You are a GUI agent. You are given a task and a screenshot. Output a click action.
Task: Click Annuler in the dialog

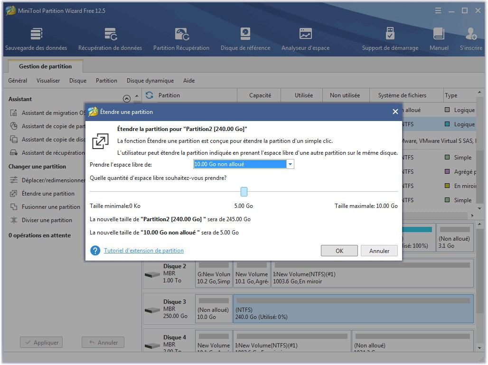(379, 251)
